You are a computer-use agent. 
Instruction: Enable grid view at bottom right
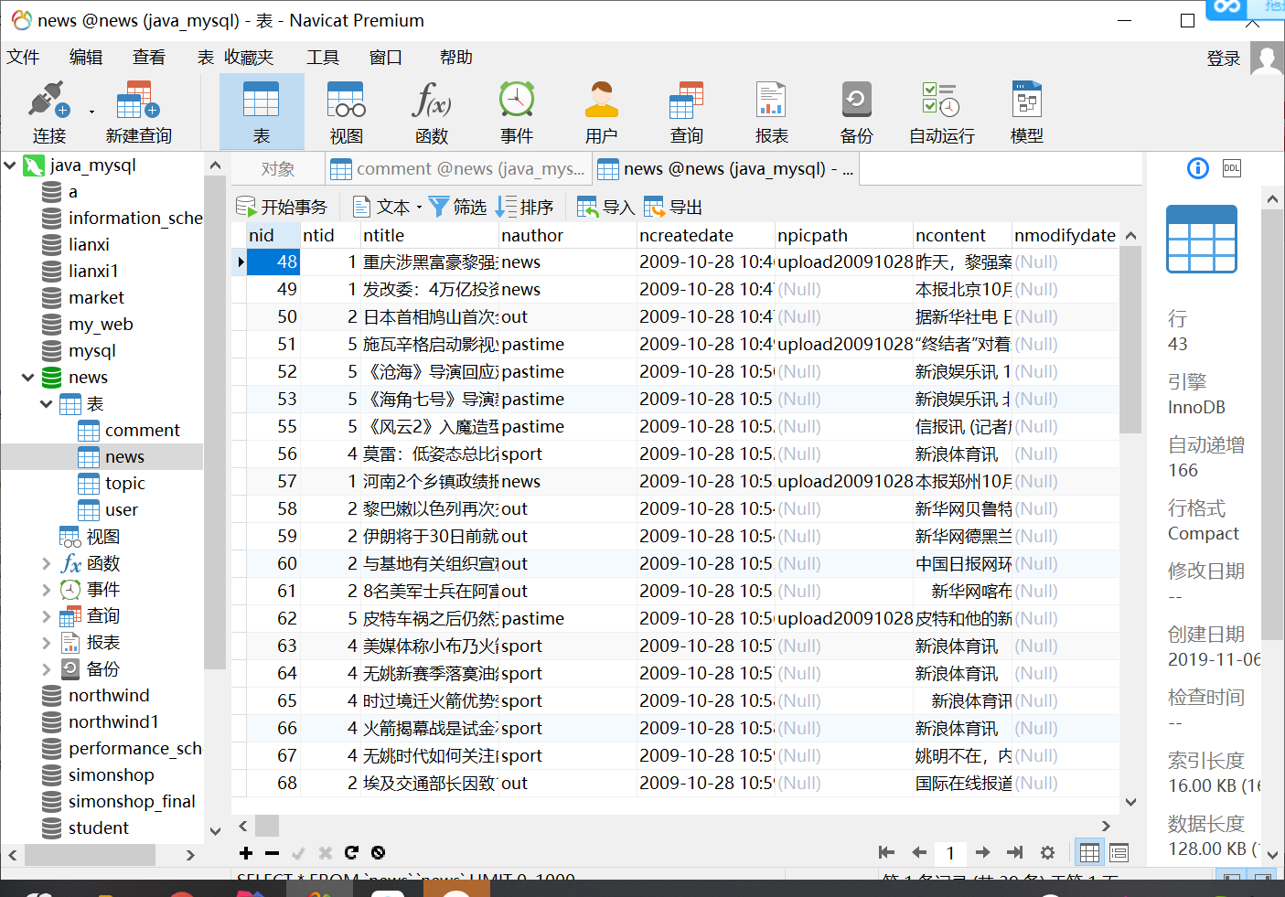[1088, 851]
